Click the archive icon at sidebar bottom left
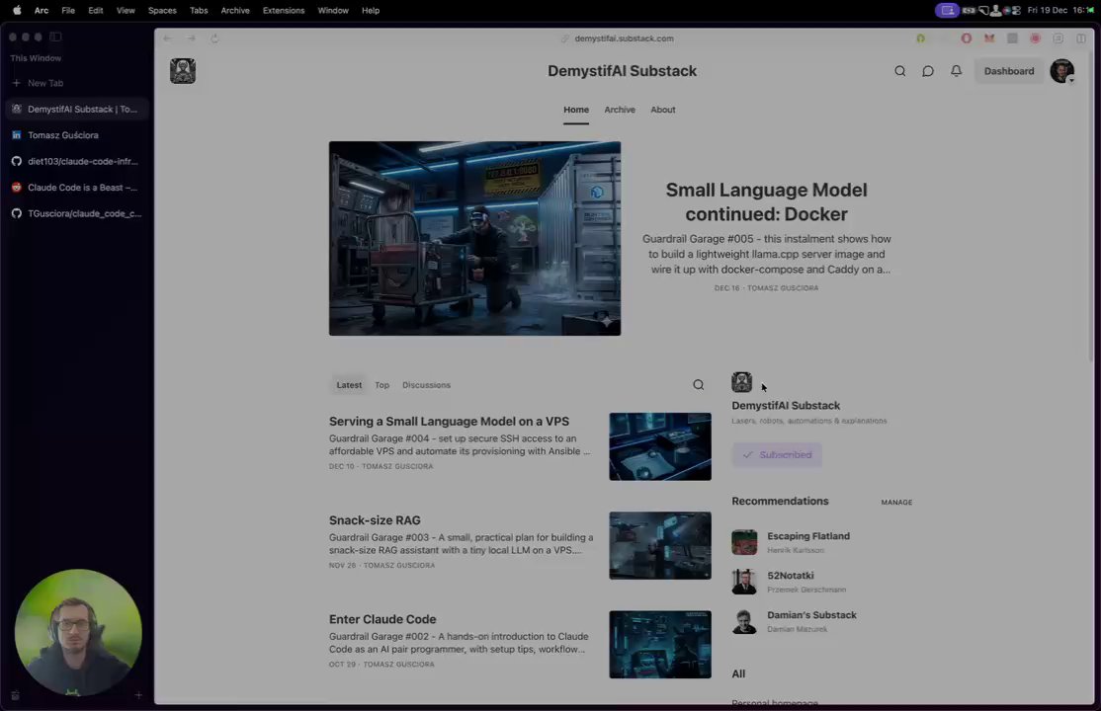The width and height of the screenshot is (1101, 711). pos(16,695)
